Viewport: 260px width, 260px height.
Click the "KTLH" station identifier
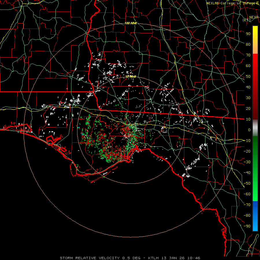(154, 258)
